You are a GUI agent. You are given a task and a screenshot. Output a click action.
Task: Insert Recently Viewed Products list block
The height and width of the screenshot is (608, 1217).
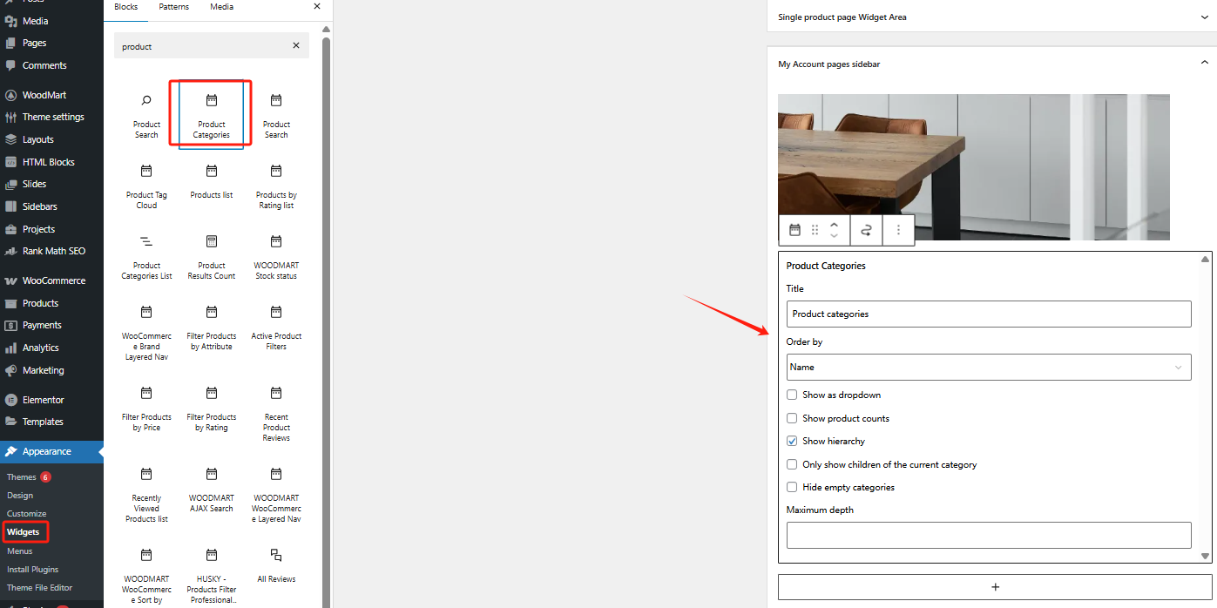coord(146,495)
